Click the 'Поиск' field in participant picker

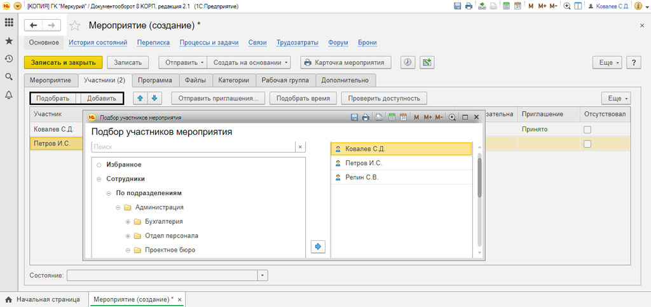point(193,146)
